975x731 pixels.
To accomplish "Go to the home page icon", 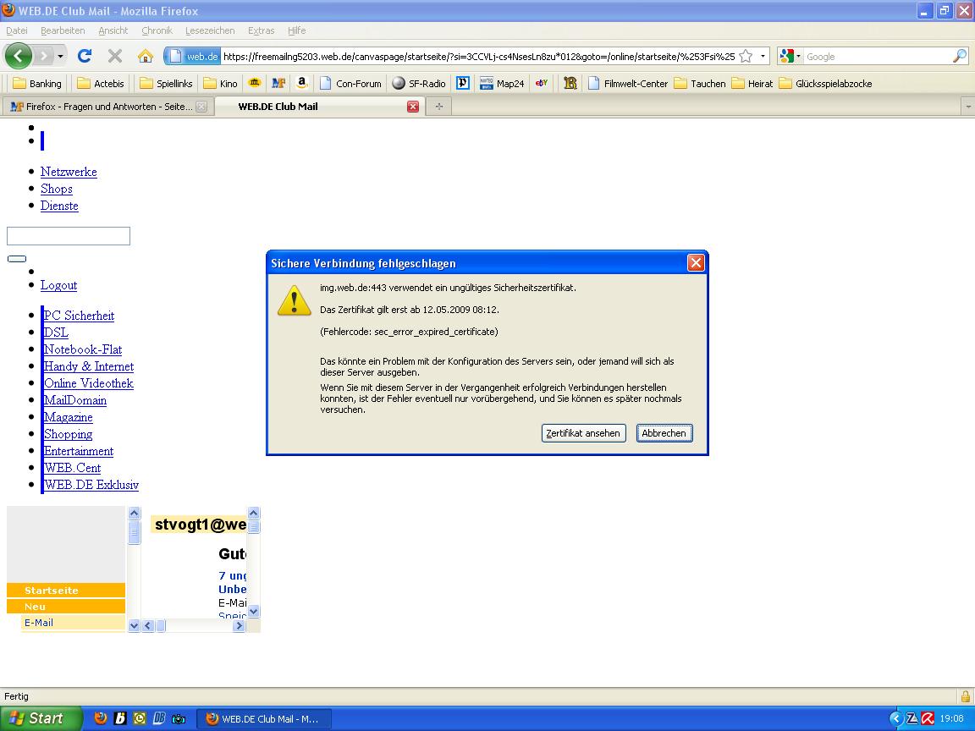I will click(146, 57).
